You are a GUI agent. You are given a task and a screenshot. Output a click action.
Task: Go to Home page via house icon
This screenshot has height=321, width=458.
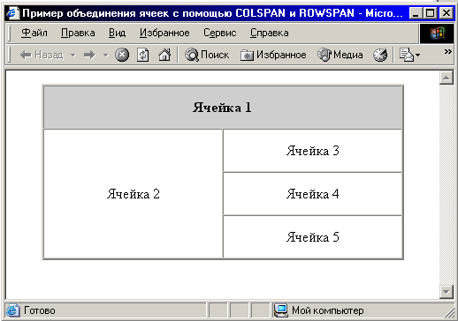point(164,55)
